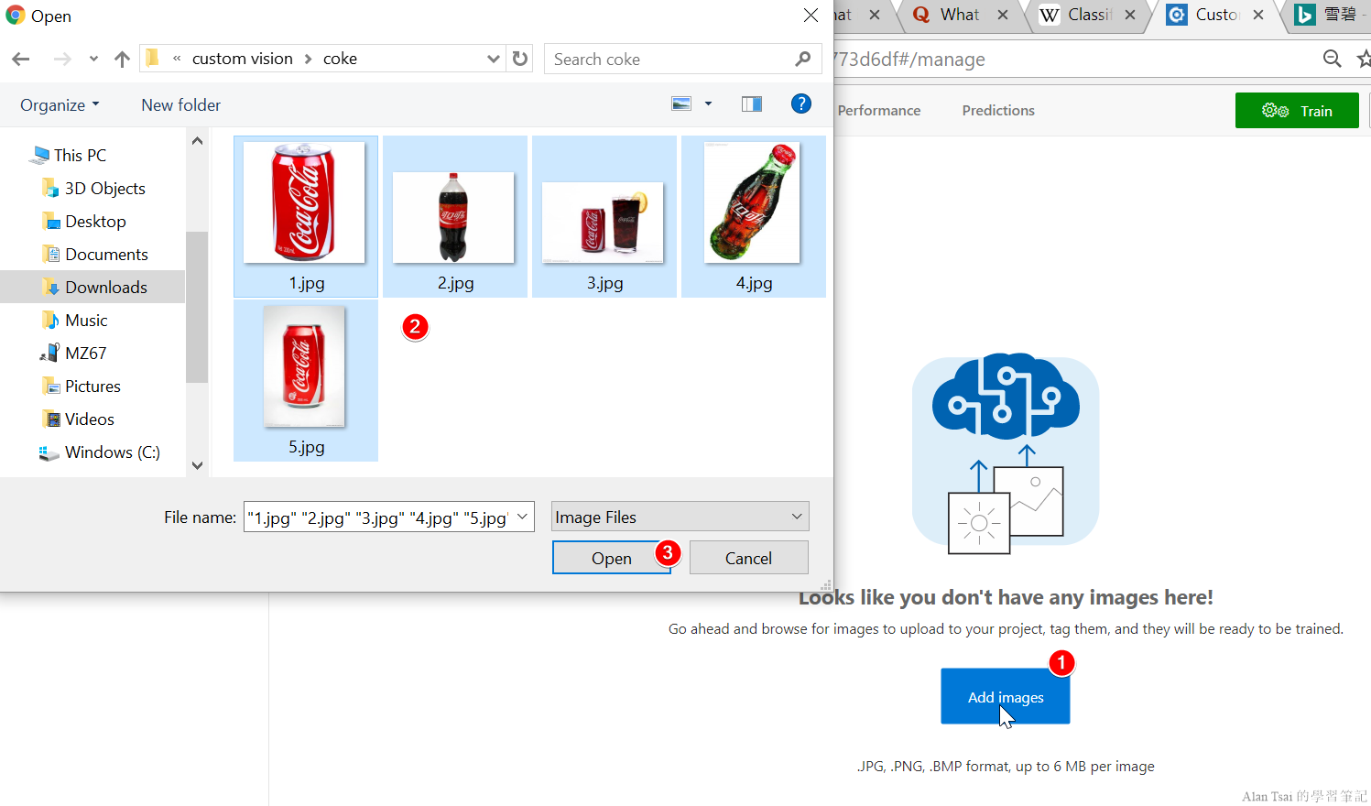Select MZ67 device in navigation tree
1371x806 pixels.
tap(85, 353)
